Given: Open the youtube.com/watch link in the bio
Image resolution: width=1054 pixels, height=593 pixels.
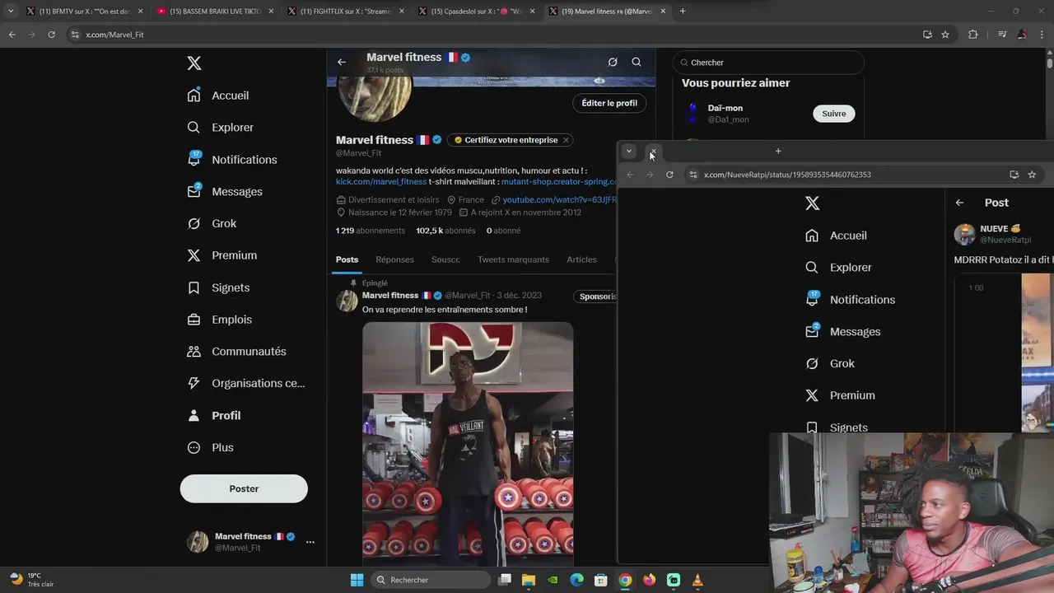Looking at the screenshot, I should (x=559, y=200).
